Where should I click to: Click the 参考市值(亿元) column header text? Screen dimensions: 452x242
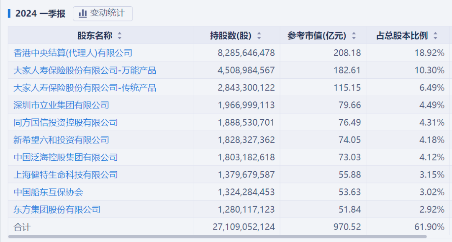(x=317, y=36)
